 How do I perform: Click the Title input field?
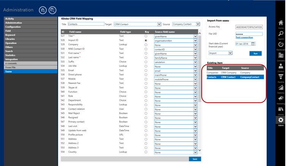pyautogui.click(x=86, y=24)
